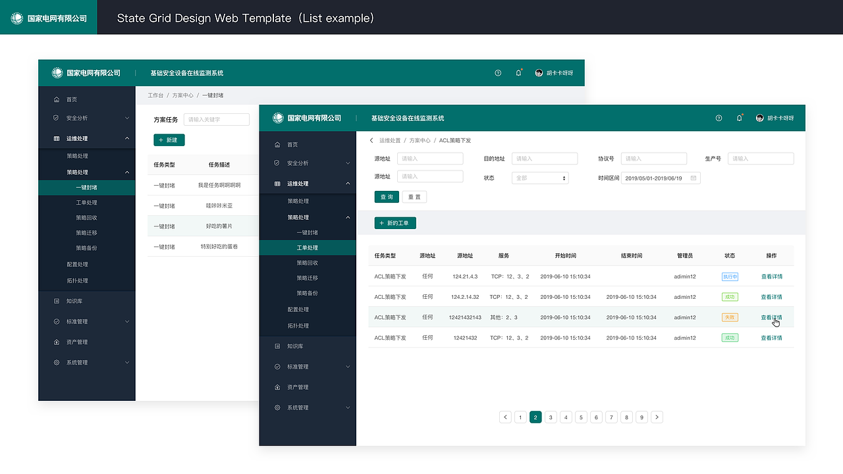Open 策略回收 in the front window sidebar
The height and width of the screenshot is (474, 843).
tap(308, 263)
